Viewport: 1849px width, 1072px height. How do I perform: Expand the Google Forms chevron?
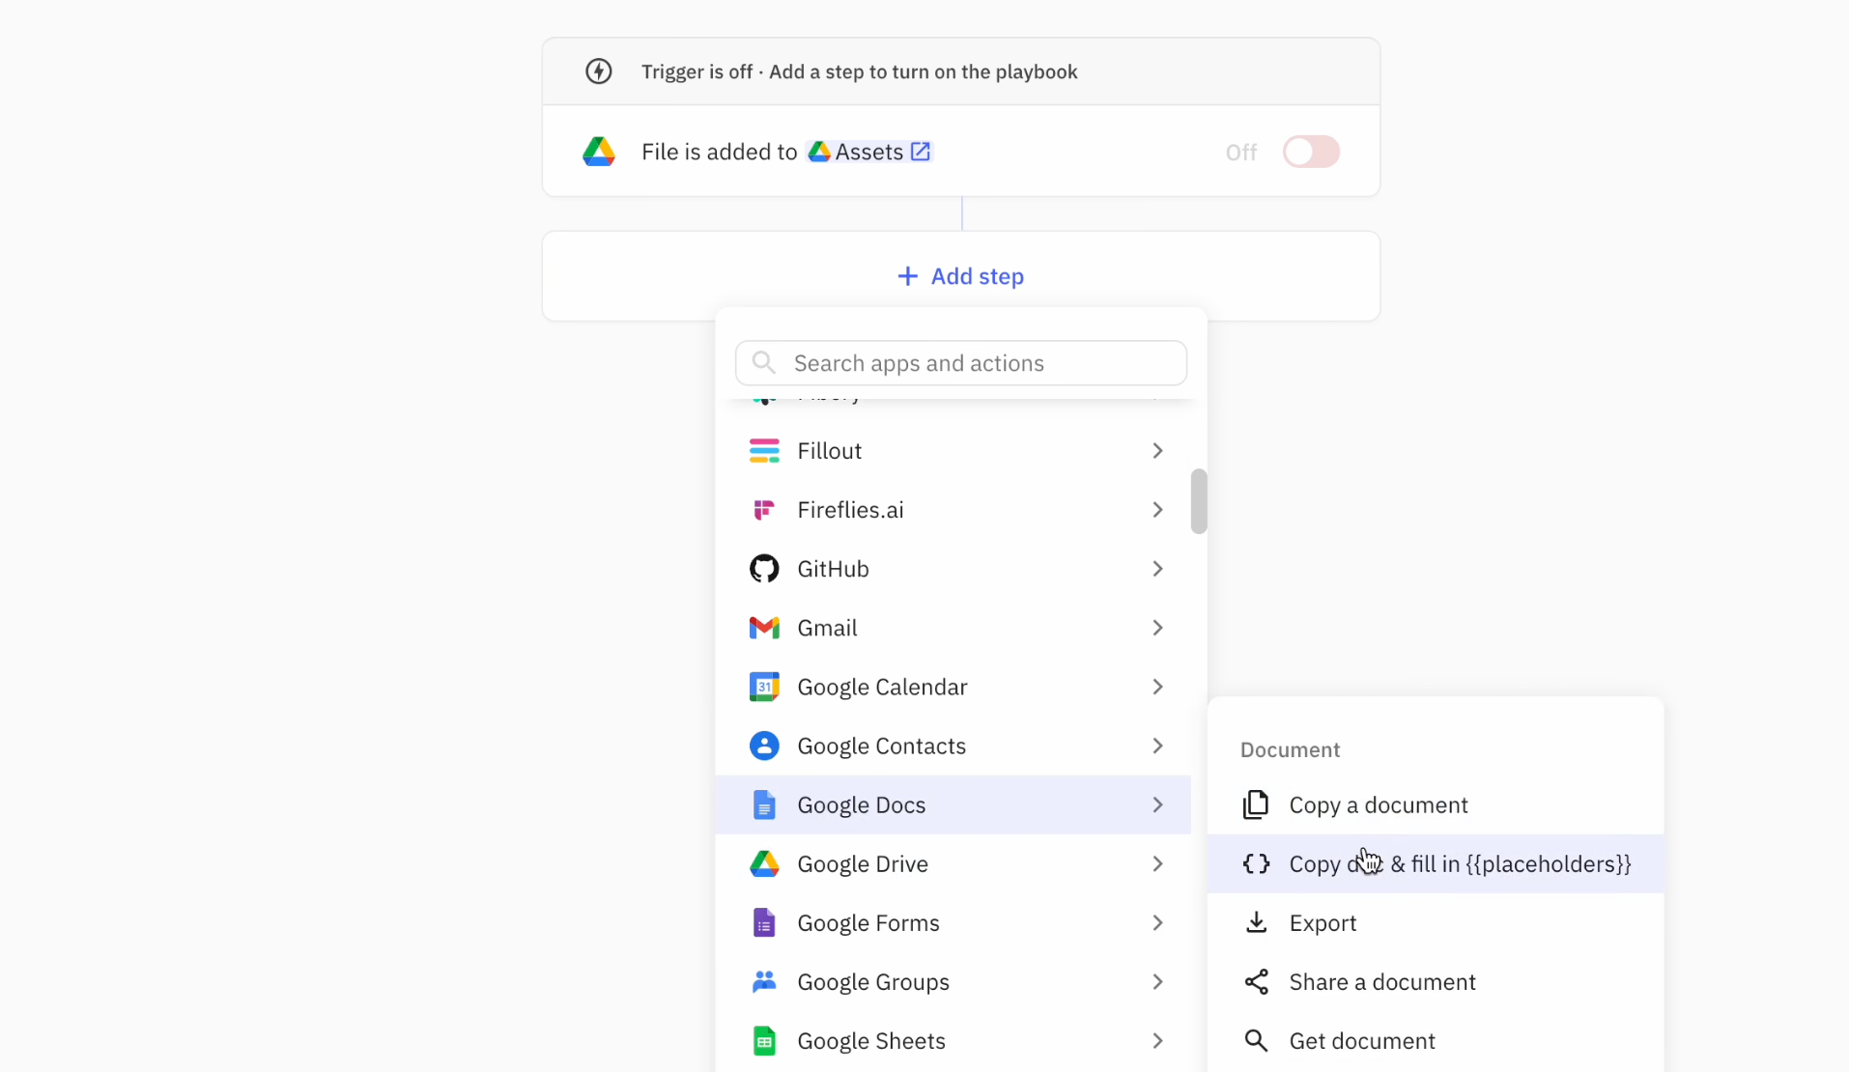1157,922
